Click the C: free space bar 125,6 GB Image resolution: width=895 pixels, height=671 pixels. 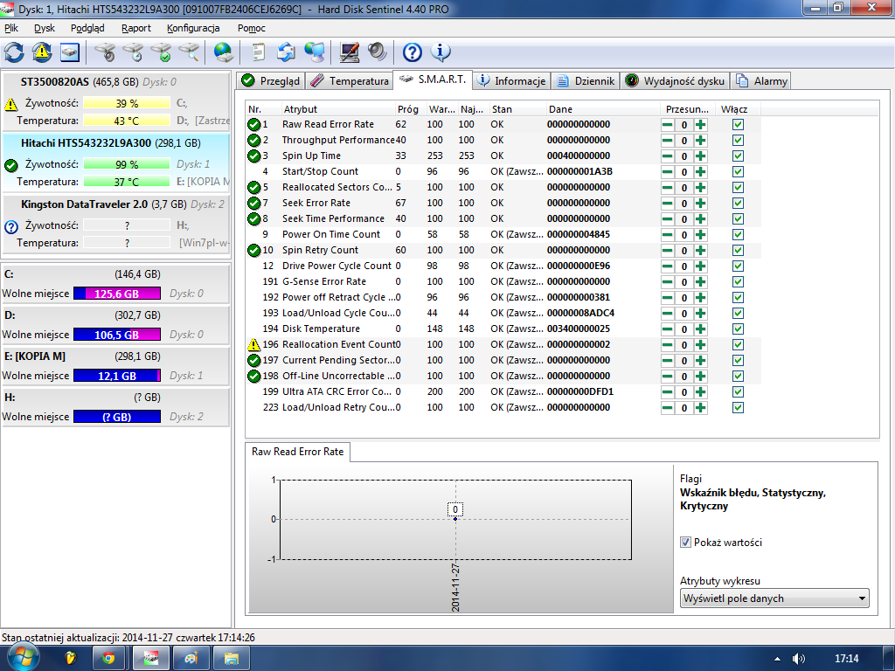117,294
